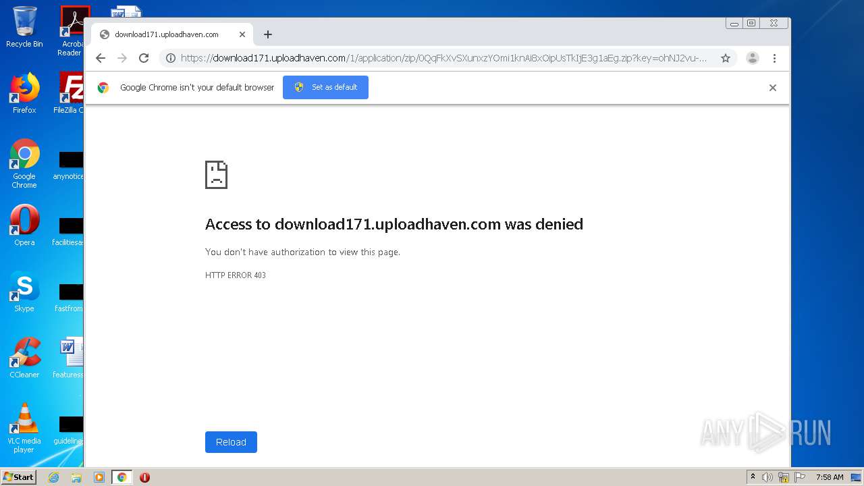Click the forward navigation arrow
The image size is (864, 486).
point(122,58)
